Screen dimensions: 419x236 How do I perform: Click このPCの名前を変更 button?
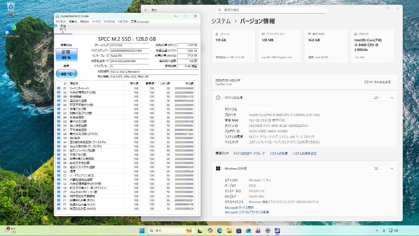(x=377, y=82)
